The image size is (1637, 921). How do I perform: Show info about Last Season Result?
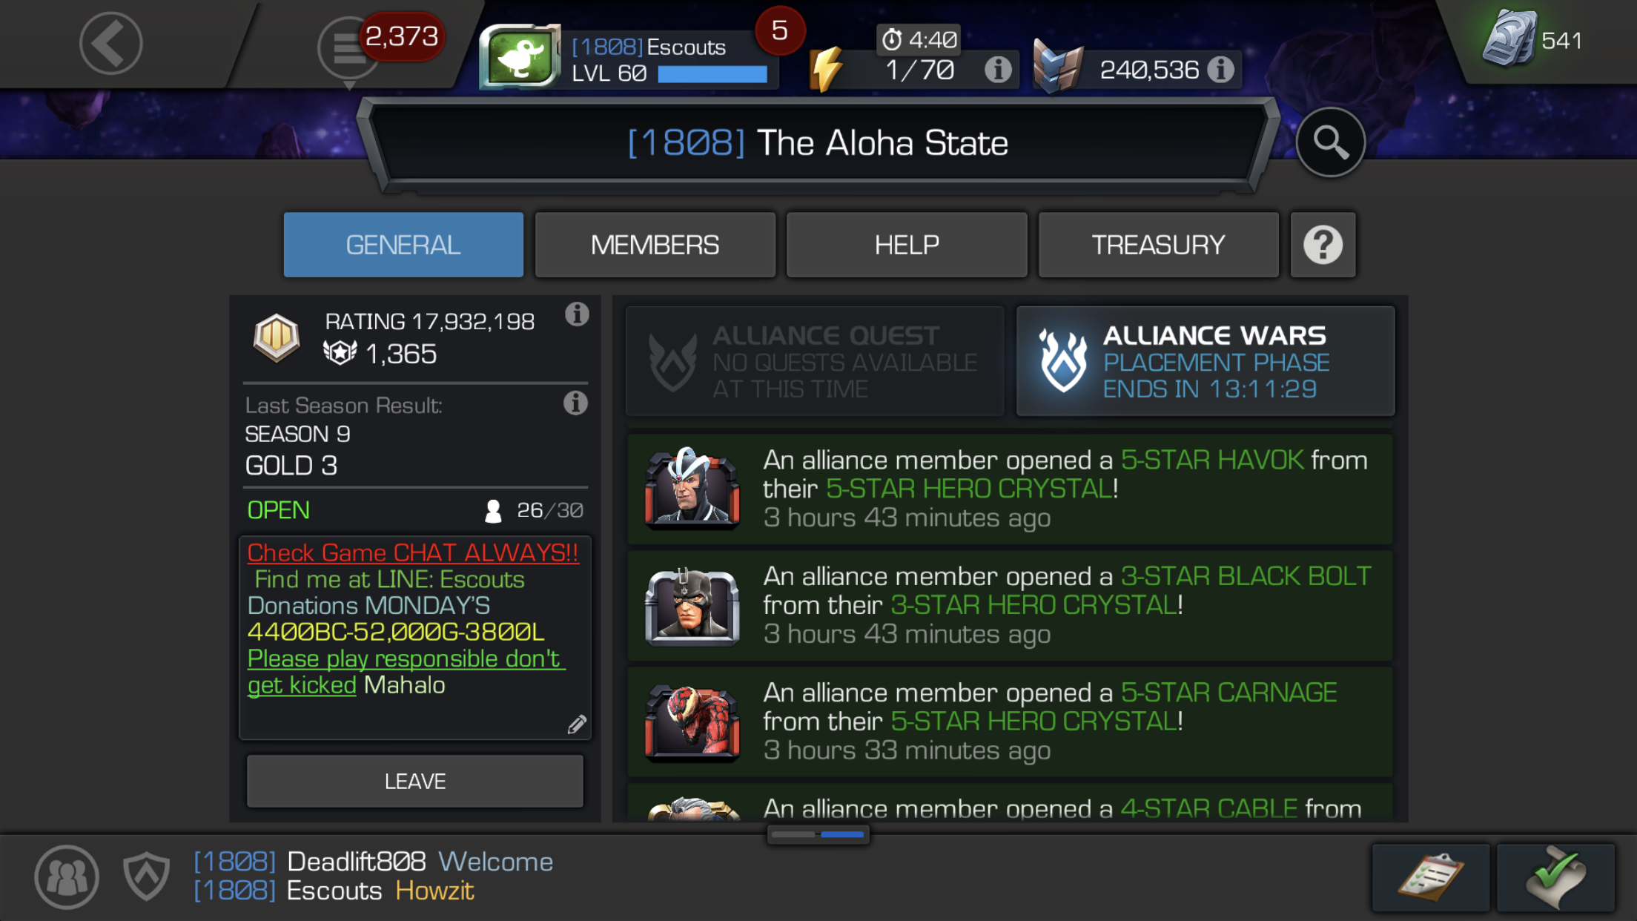pyautogui.click(x=575, y=403)
